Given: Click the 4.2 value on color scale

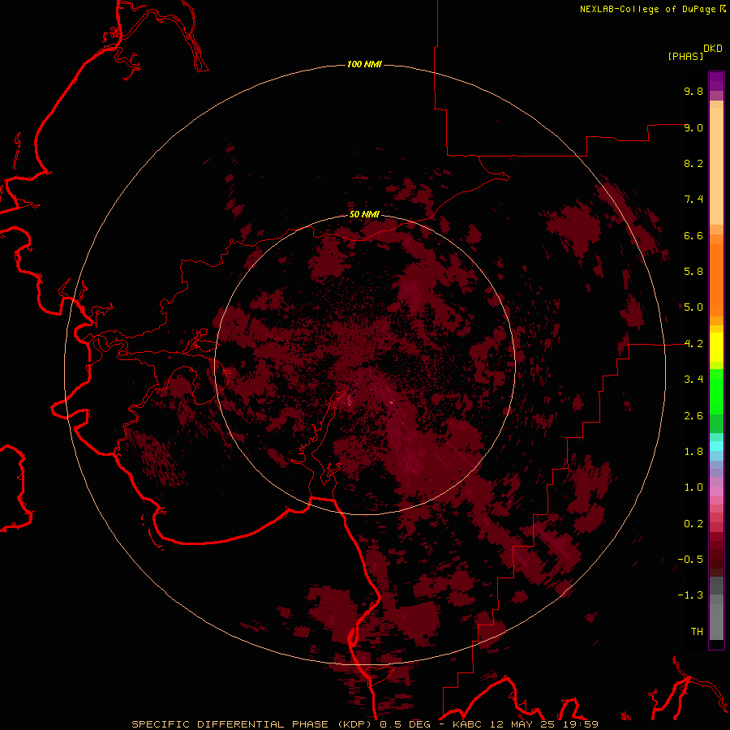Looking at the screenshot, I should tap(693, 344).
